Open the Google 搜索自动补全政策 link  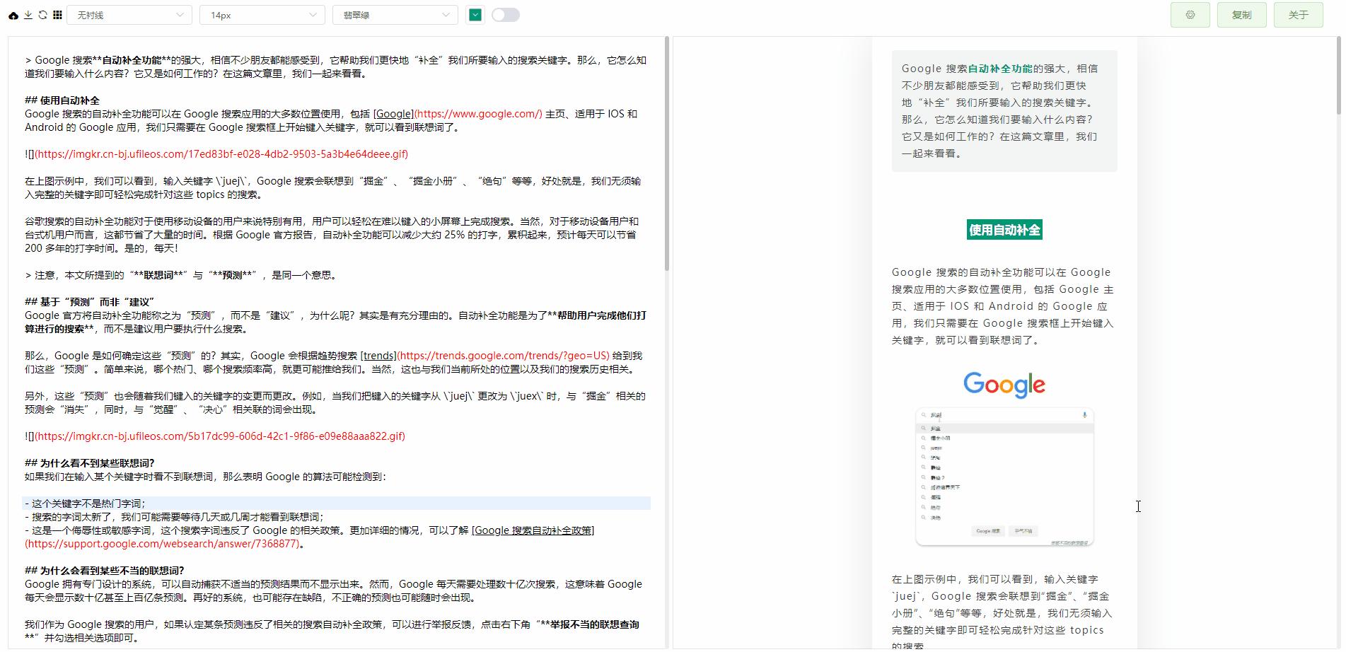coord(533,530)
